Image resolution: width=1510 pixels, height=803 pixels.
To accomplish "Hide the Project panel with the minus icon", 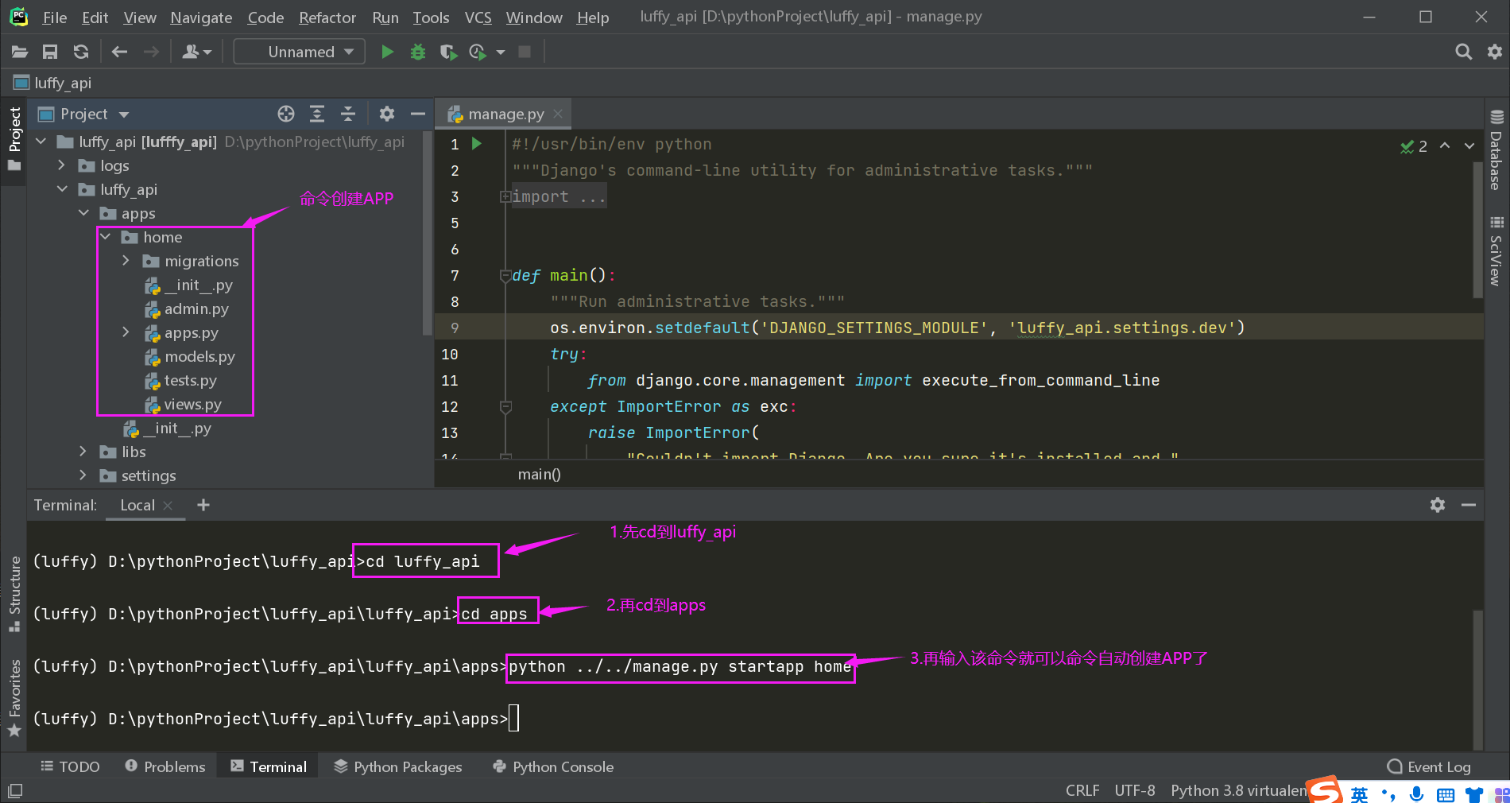I will click(418, 114).
